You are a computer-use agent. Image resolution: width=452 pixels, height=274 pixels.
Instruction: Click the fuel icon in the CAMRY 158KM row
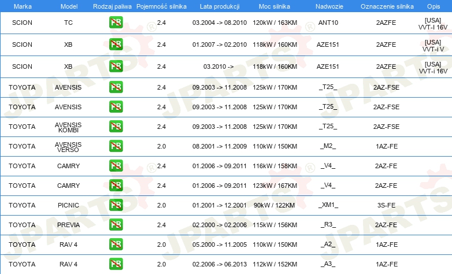[116, 165]
